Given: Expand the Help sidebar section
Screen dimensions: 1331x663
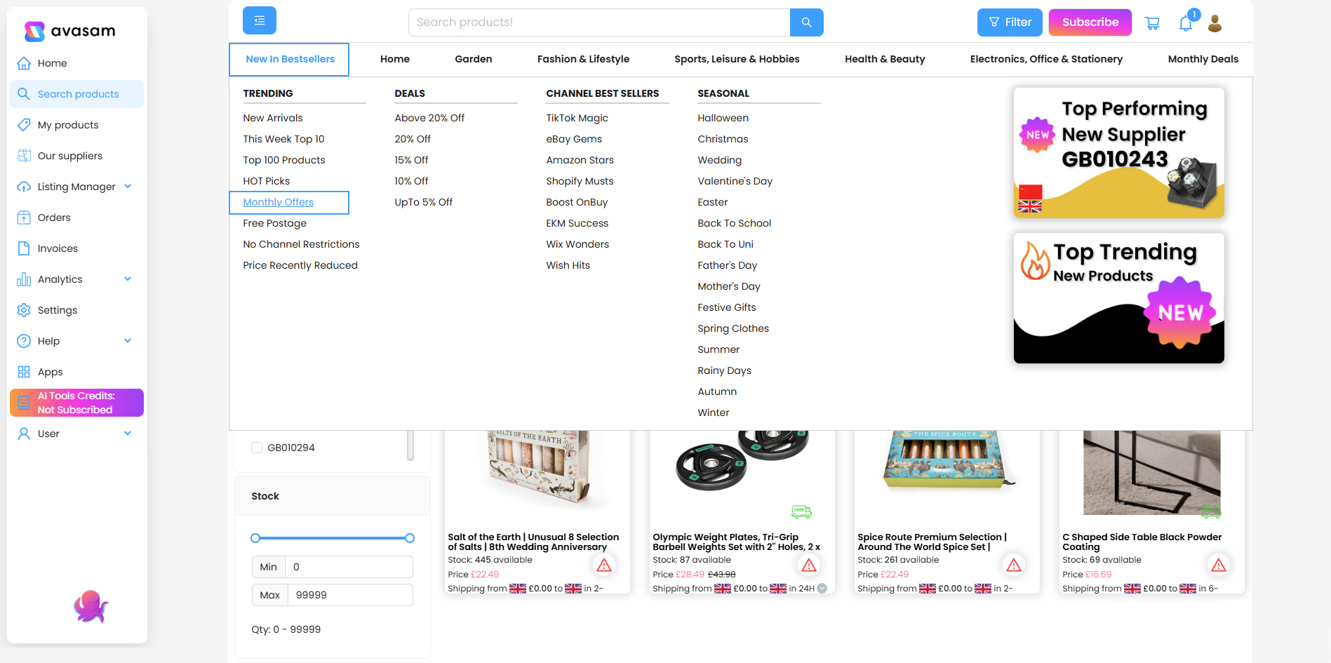Looking at the screenshot, I should point(128,341).
